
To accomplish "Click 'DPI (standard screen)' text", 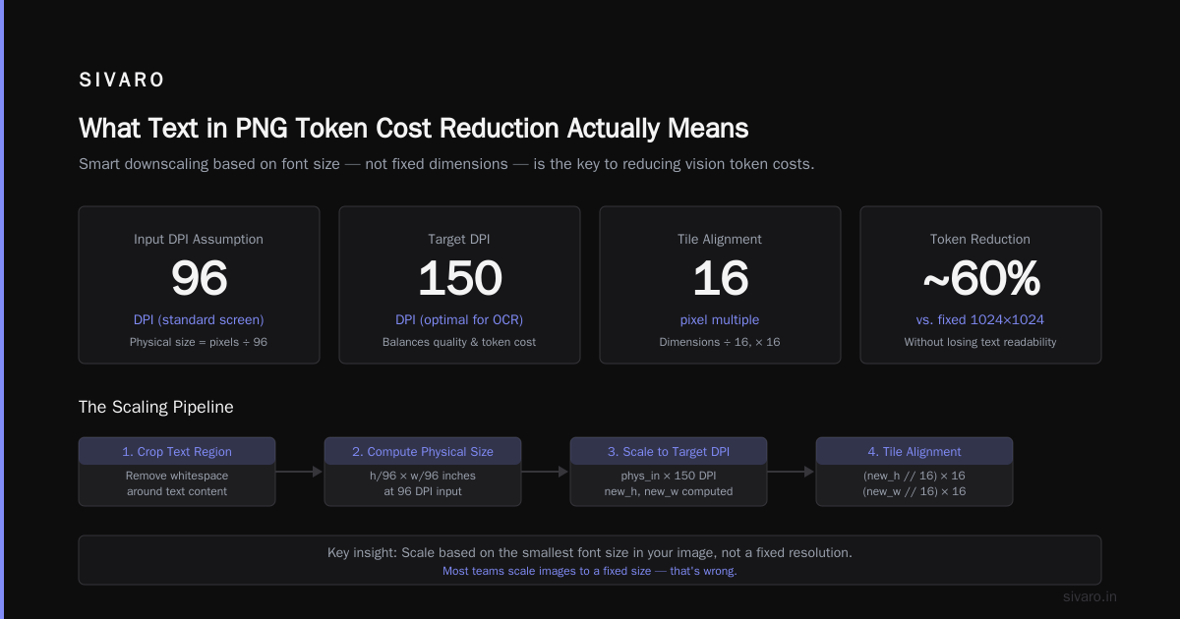I will tap(199, 319).
